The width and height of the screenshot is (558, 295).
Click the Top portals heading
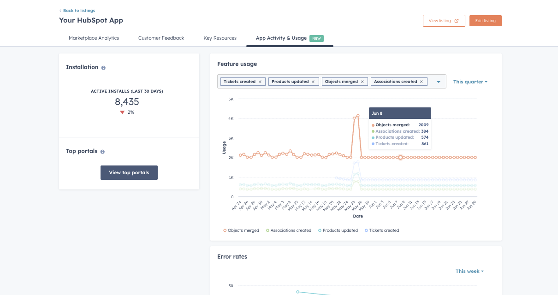(x=82, y=151)
